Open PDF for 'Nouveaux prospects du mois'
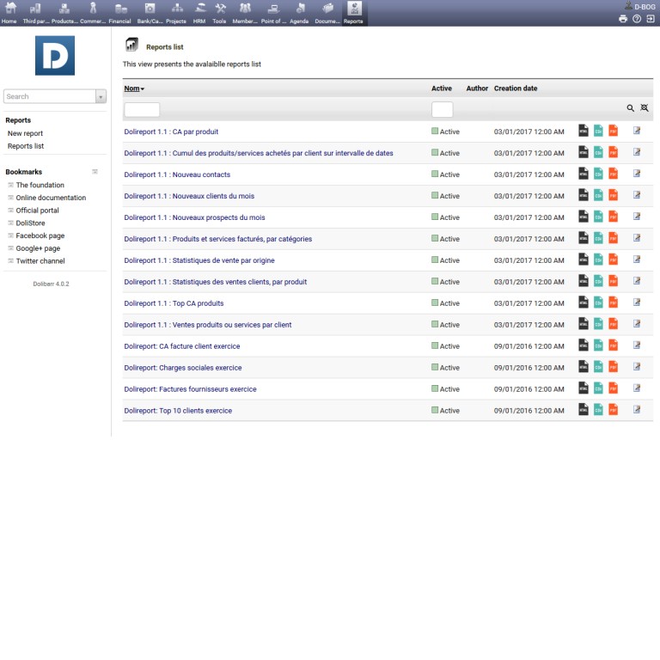 click(x=613, y=217)
